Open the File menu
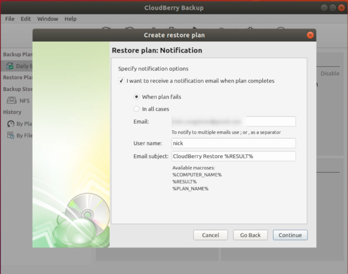Viewport: 348px width, 274px height. pos(9,19)
